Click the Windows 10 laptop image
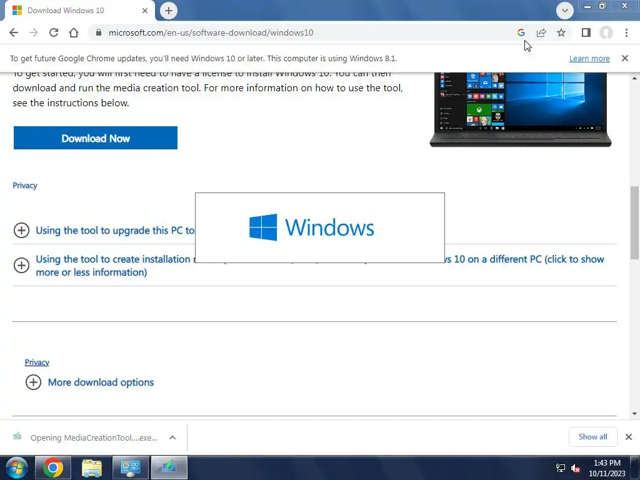 click(521, 109)
